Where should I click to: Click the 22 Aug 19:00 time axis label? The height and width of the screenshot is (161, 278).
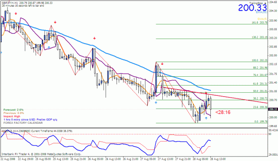[25, 159]
